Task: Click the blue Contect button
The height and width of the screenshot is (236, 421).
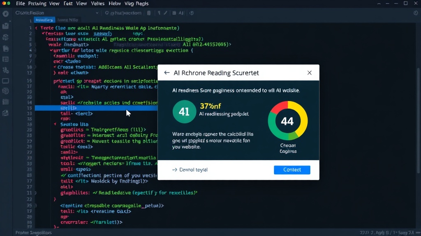Action: click(x=292, y=170)
